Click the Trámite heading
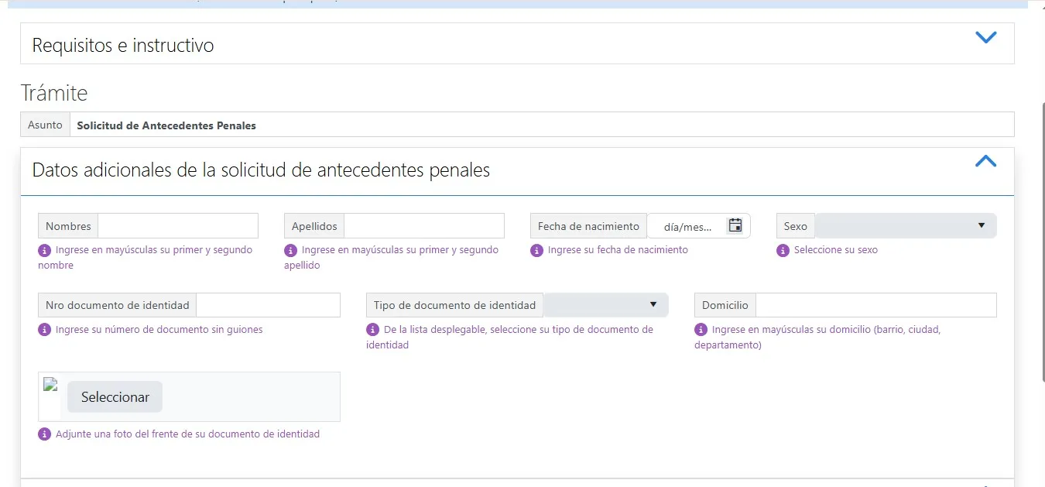The height and width of the screenshot is (487, 1045). (x=54, y=93)
